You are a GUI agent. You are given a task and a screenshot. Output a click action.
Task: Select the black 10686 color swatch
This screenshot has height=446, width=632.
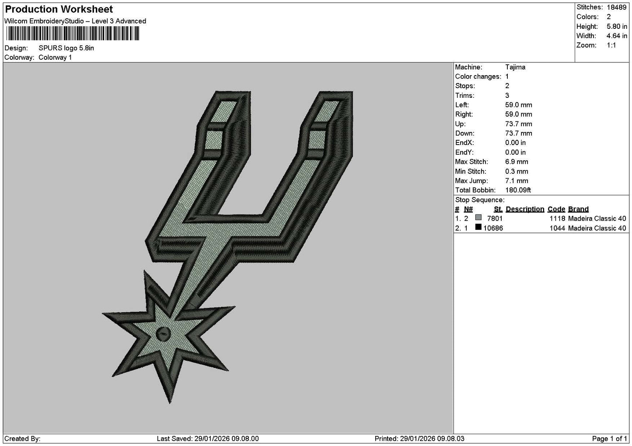pos(478,227)
